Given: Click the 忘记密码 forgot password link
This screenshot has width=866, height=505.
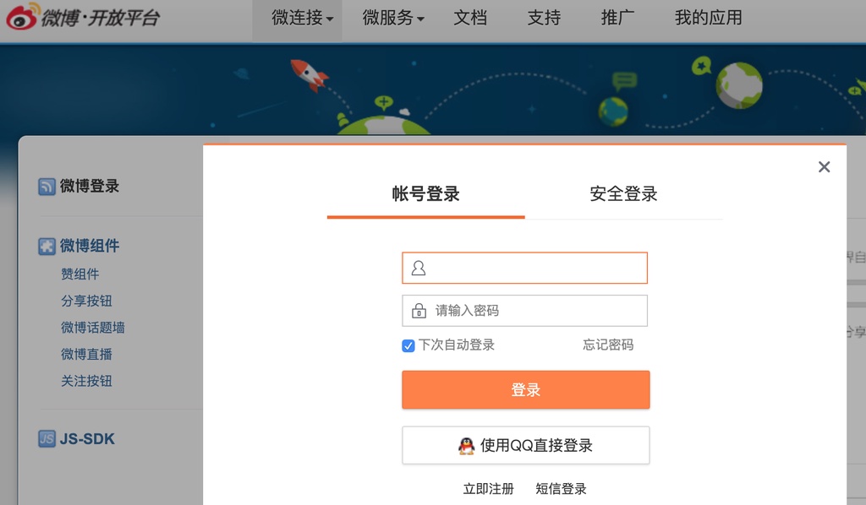Looking at the screenshot, I should tap(607, 345).
